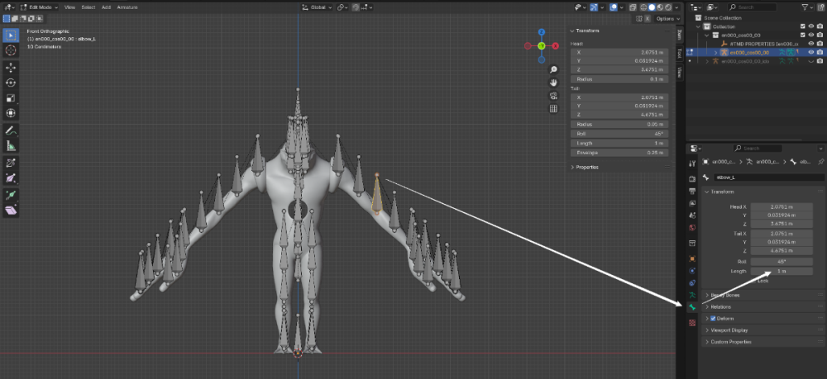The width and height of the screenshot is (827, 379).
Task: Click the zoom view magnifier icon
Action: coord(553,69)
